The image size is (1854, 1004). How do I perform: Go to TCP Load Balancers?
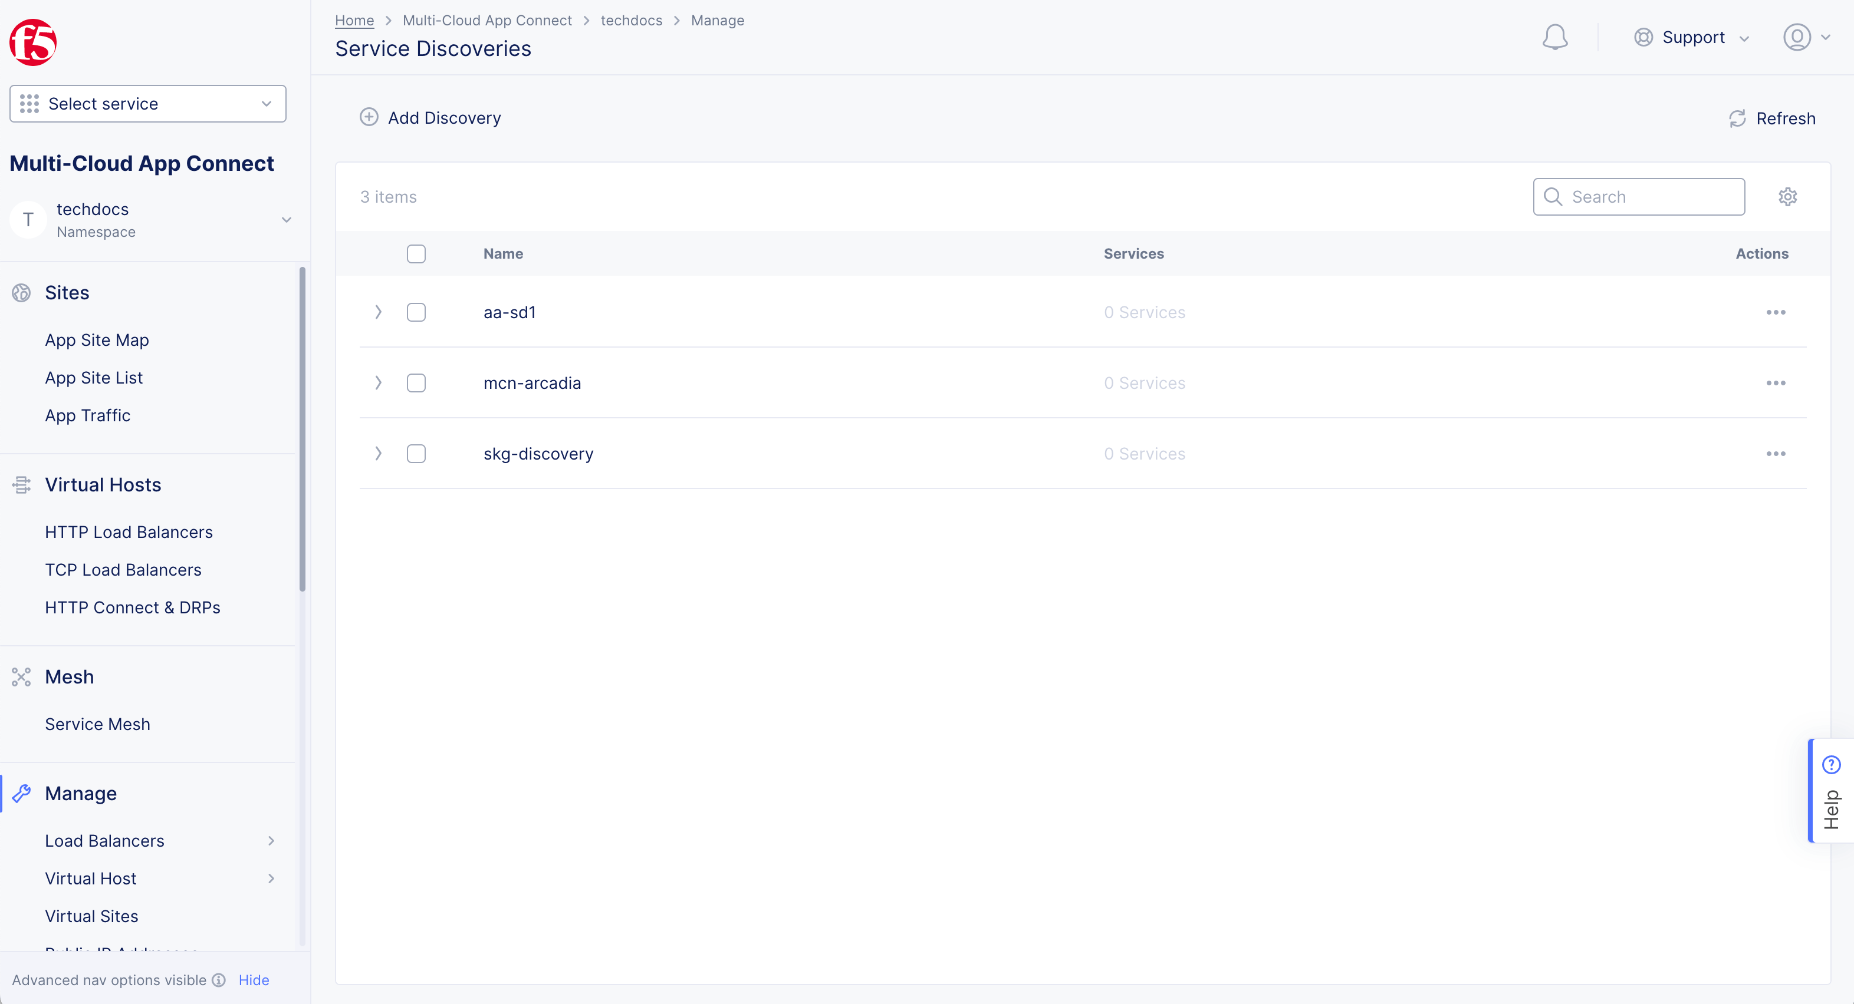click(x=123, y=570)
